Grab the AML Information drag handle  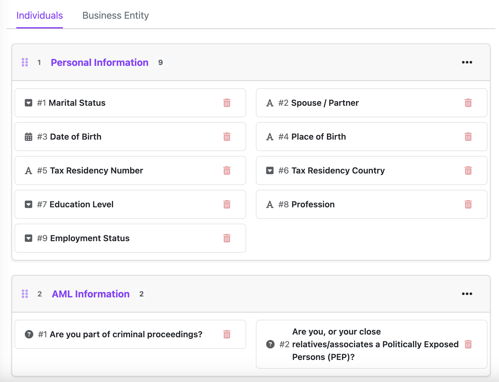coord(25,294)
